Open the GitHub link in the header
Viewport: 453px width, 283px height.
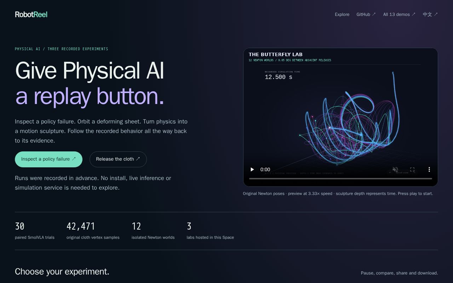click(x=366, y=15)
